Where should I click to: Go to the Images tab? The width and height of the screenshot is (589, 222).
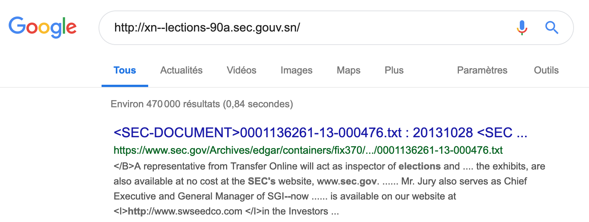click(x=296, y=70)
